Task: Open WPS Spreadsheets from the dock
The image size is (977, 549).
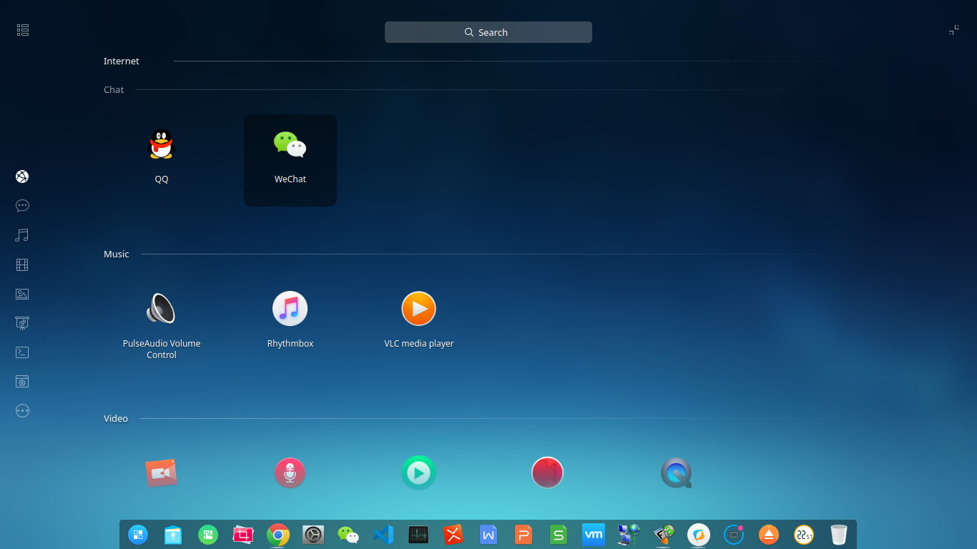Action: click(x=559, y=534)
